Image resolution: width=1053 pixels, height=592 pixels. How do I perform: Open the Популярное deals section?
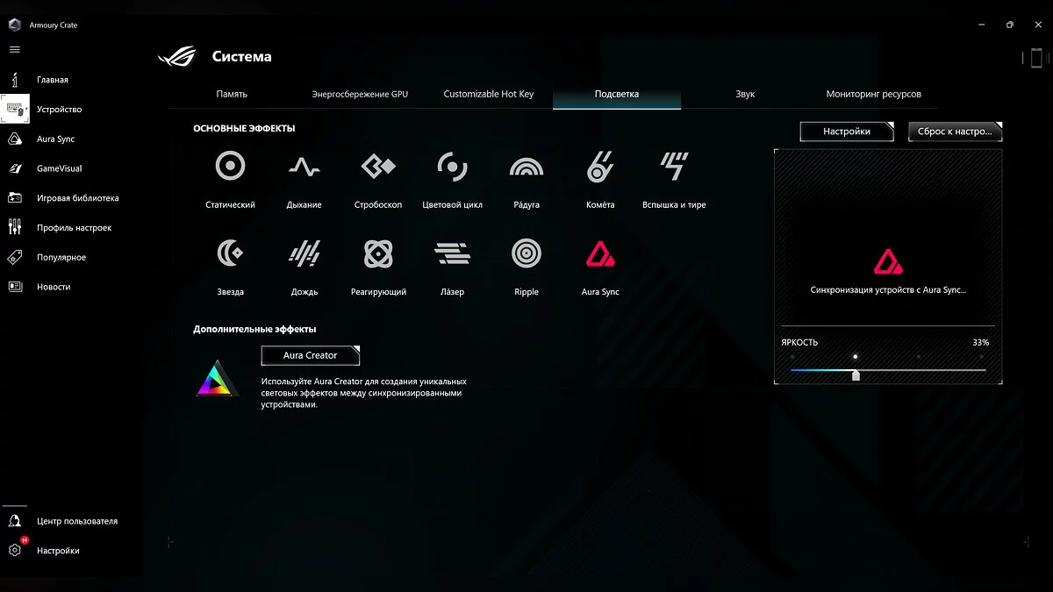click(x=61, y=258)
